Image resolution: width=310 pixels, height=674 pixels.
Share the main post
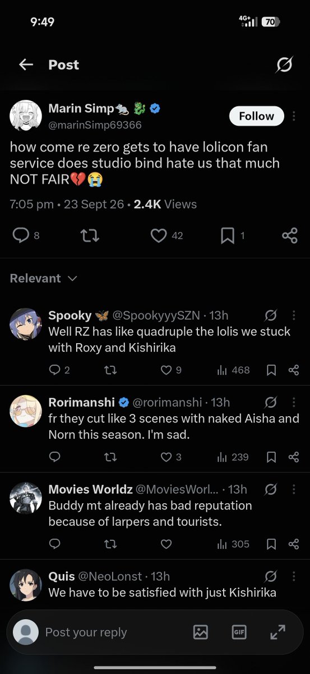(x=290, y=236)
